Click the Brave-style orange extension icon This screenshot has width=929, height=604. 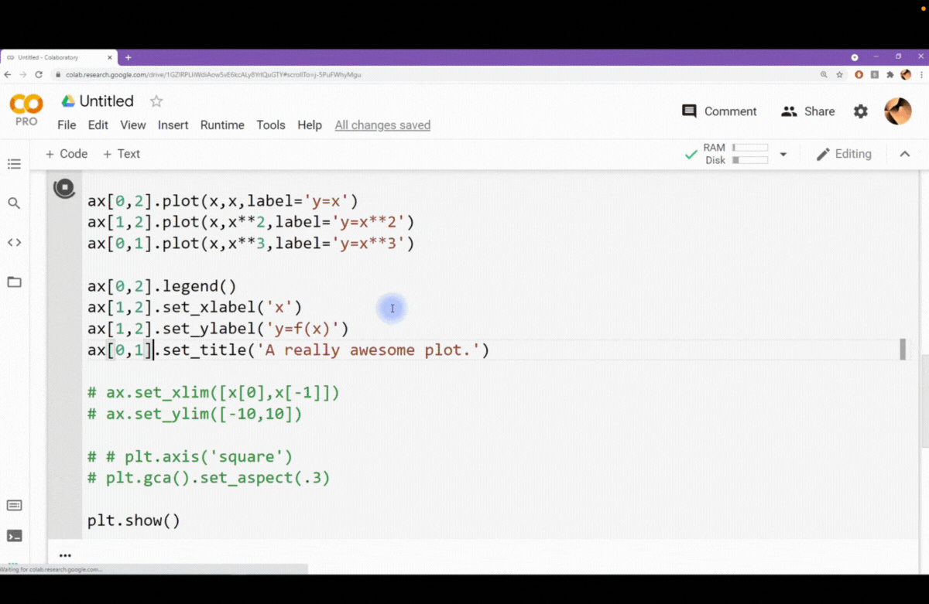[x=859, y=75]
